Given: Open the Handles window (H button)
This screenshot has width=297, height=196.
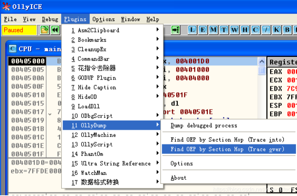Looking at the screenshot, I should [245, 30].
